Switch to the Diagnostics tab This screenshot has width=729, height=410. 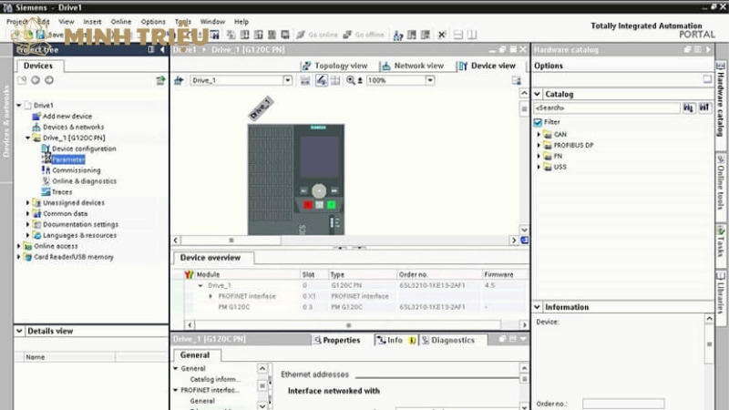[x=452, y=340]
